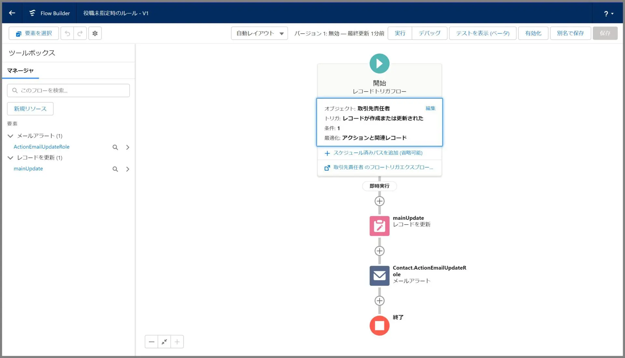This screenshot has width=625, height=358.
Task: Collapse the レコードを更新 section
Action: click(10, 158)
